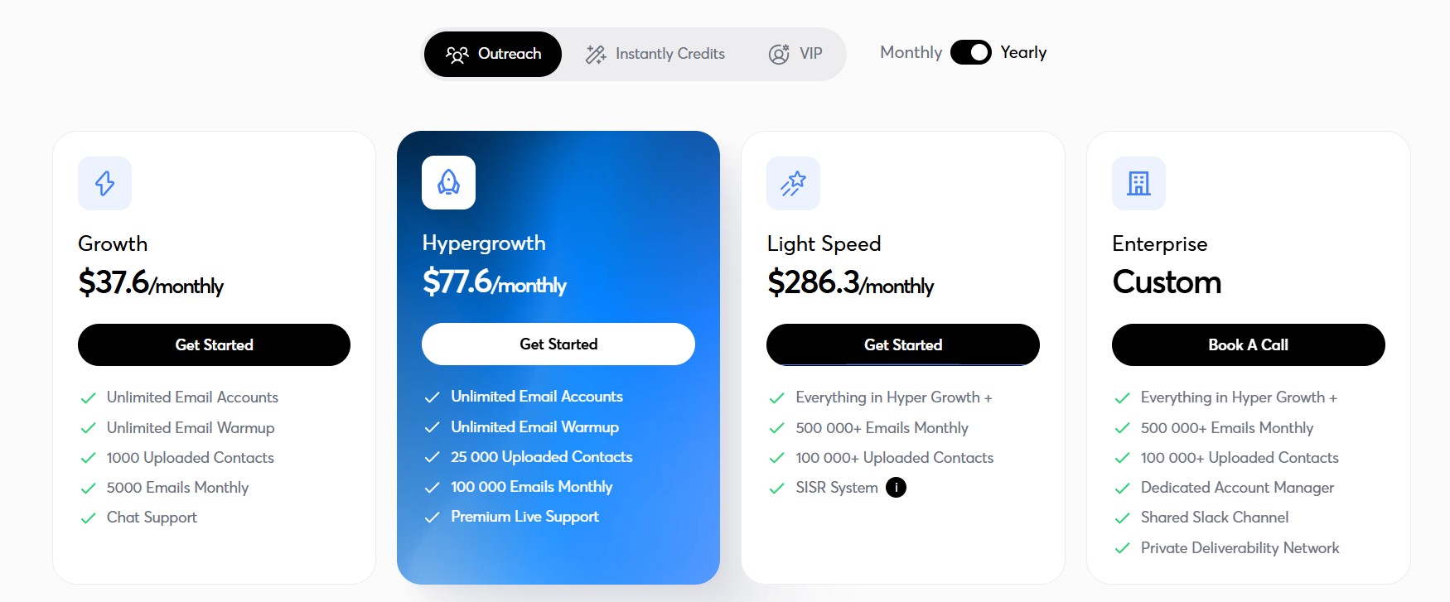Click the lightning bolt icon on Growth plan

(104, 183)
